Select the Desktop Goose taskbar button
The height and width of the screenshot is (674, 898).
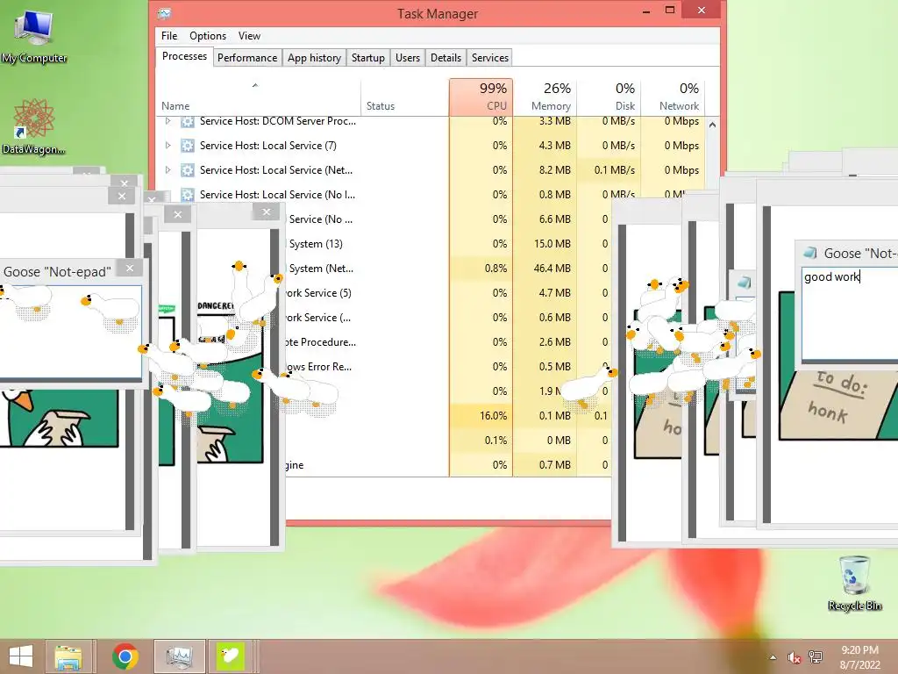click(x=230, y=656)
